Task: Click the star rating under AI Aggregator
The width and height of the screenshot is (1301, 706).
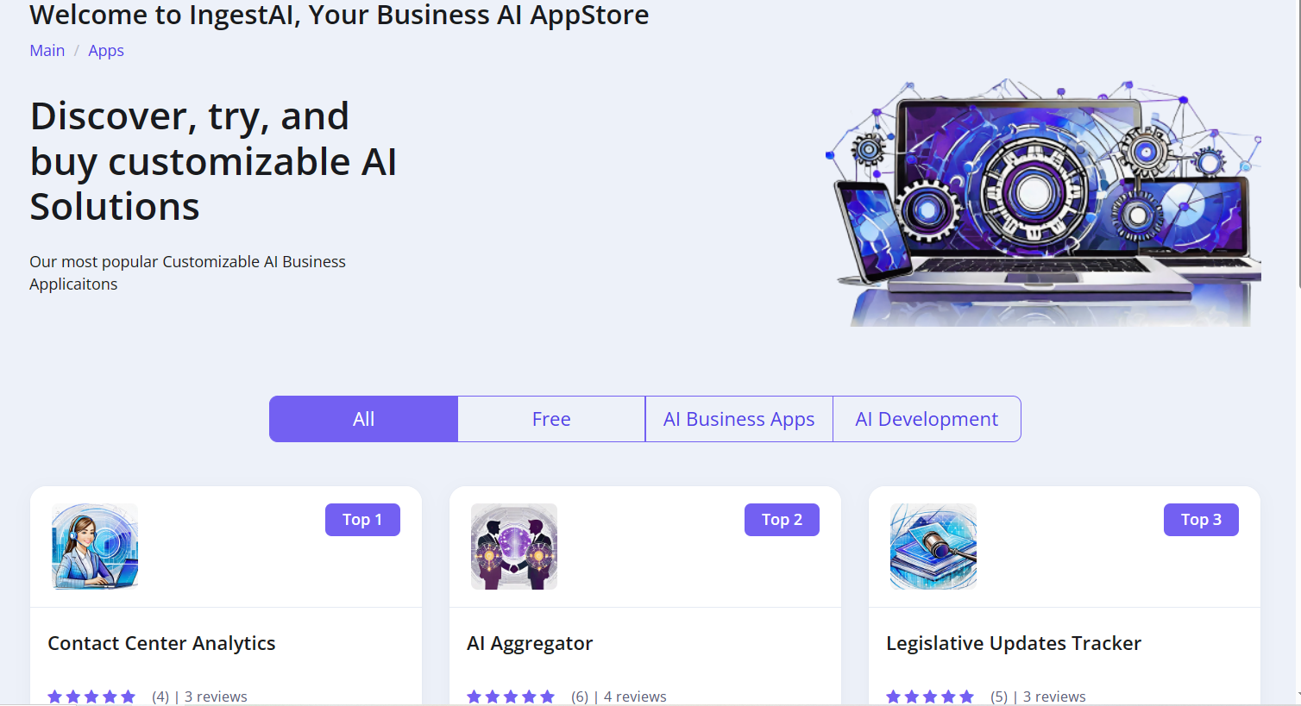Action: 511,697
